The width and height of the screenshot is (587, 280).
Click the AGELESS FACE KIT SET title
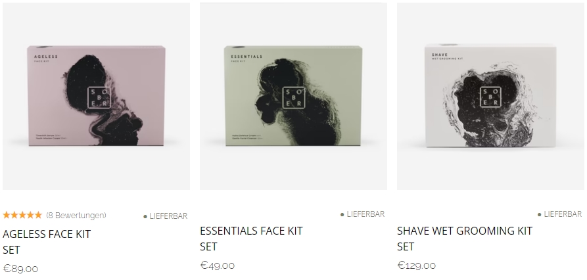tap(47, 242)
